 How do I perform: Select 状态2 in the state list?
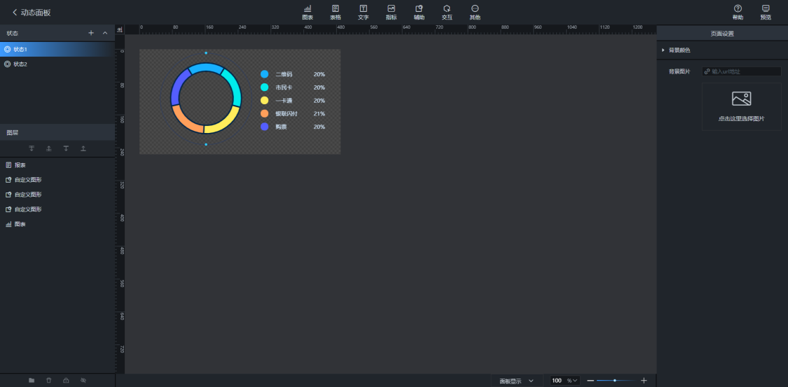[20, 64]
